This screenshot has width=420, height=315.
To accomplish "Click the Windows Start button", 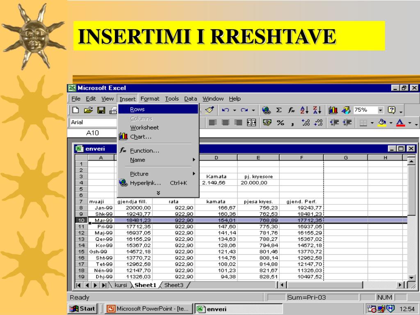I will 82,309.
